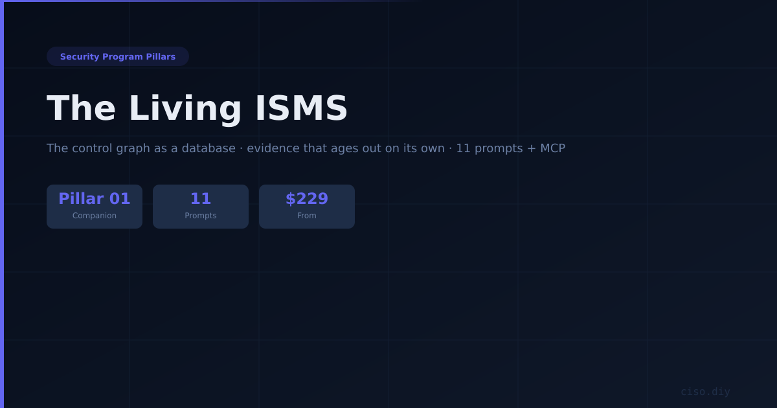Image resolution: width=777 pixels, height=408 pixels.
Task: Click the Pillar 01 heading text
Action: [x=95, y=199]
